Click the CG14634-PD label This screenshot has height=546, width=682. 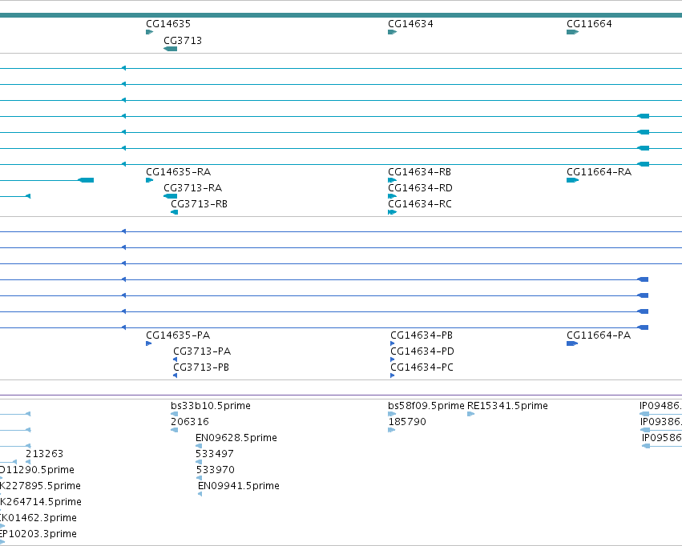click(422, 351)
